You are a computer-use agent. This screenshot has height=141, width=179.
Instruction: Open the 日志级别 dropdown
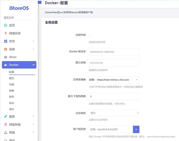113,113
